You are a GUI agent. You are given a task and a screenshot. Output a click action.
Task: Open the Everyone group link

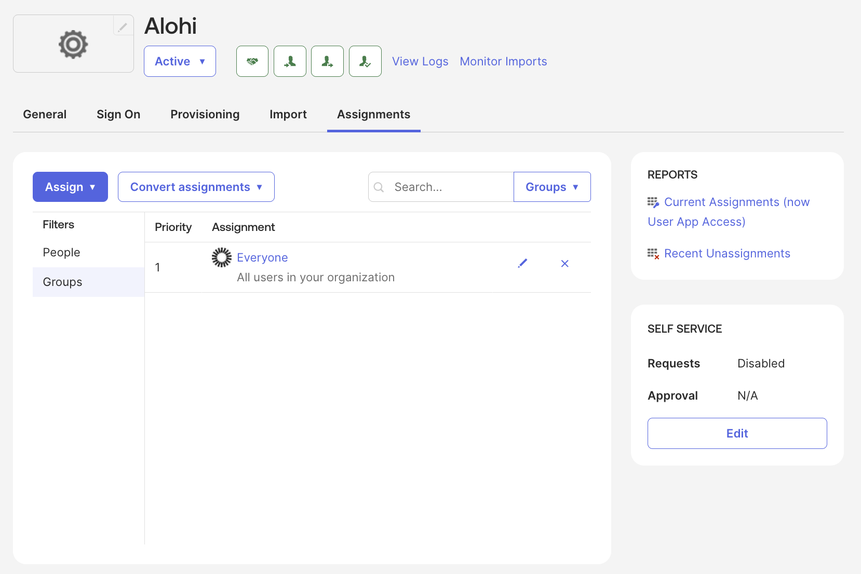click(262, 257)
